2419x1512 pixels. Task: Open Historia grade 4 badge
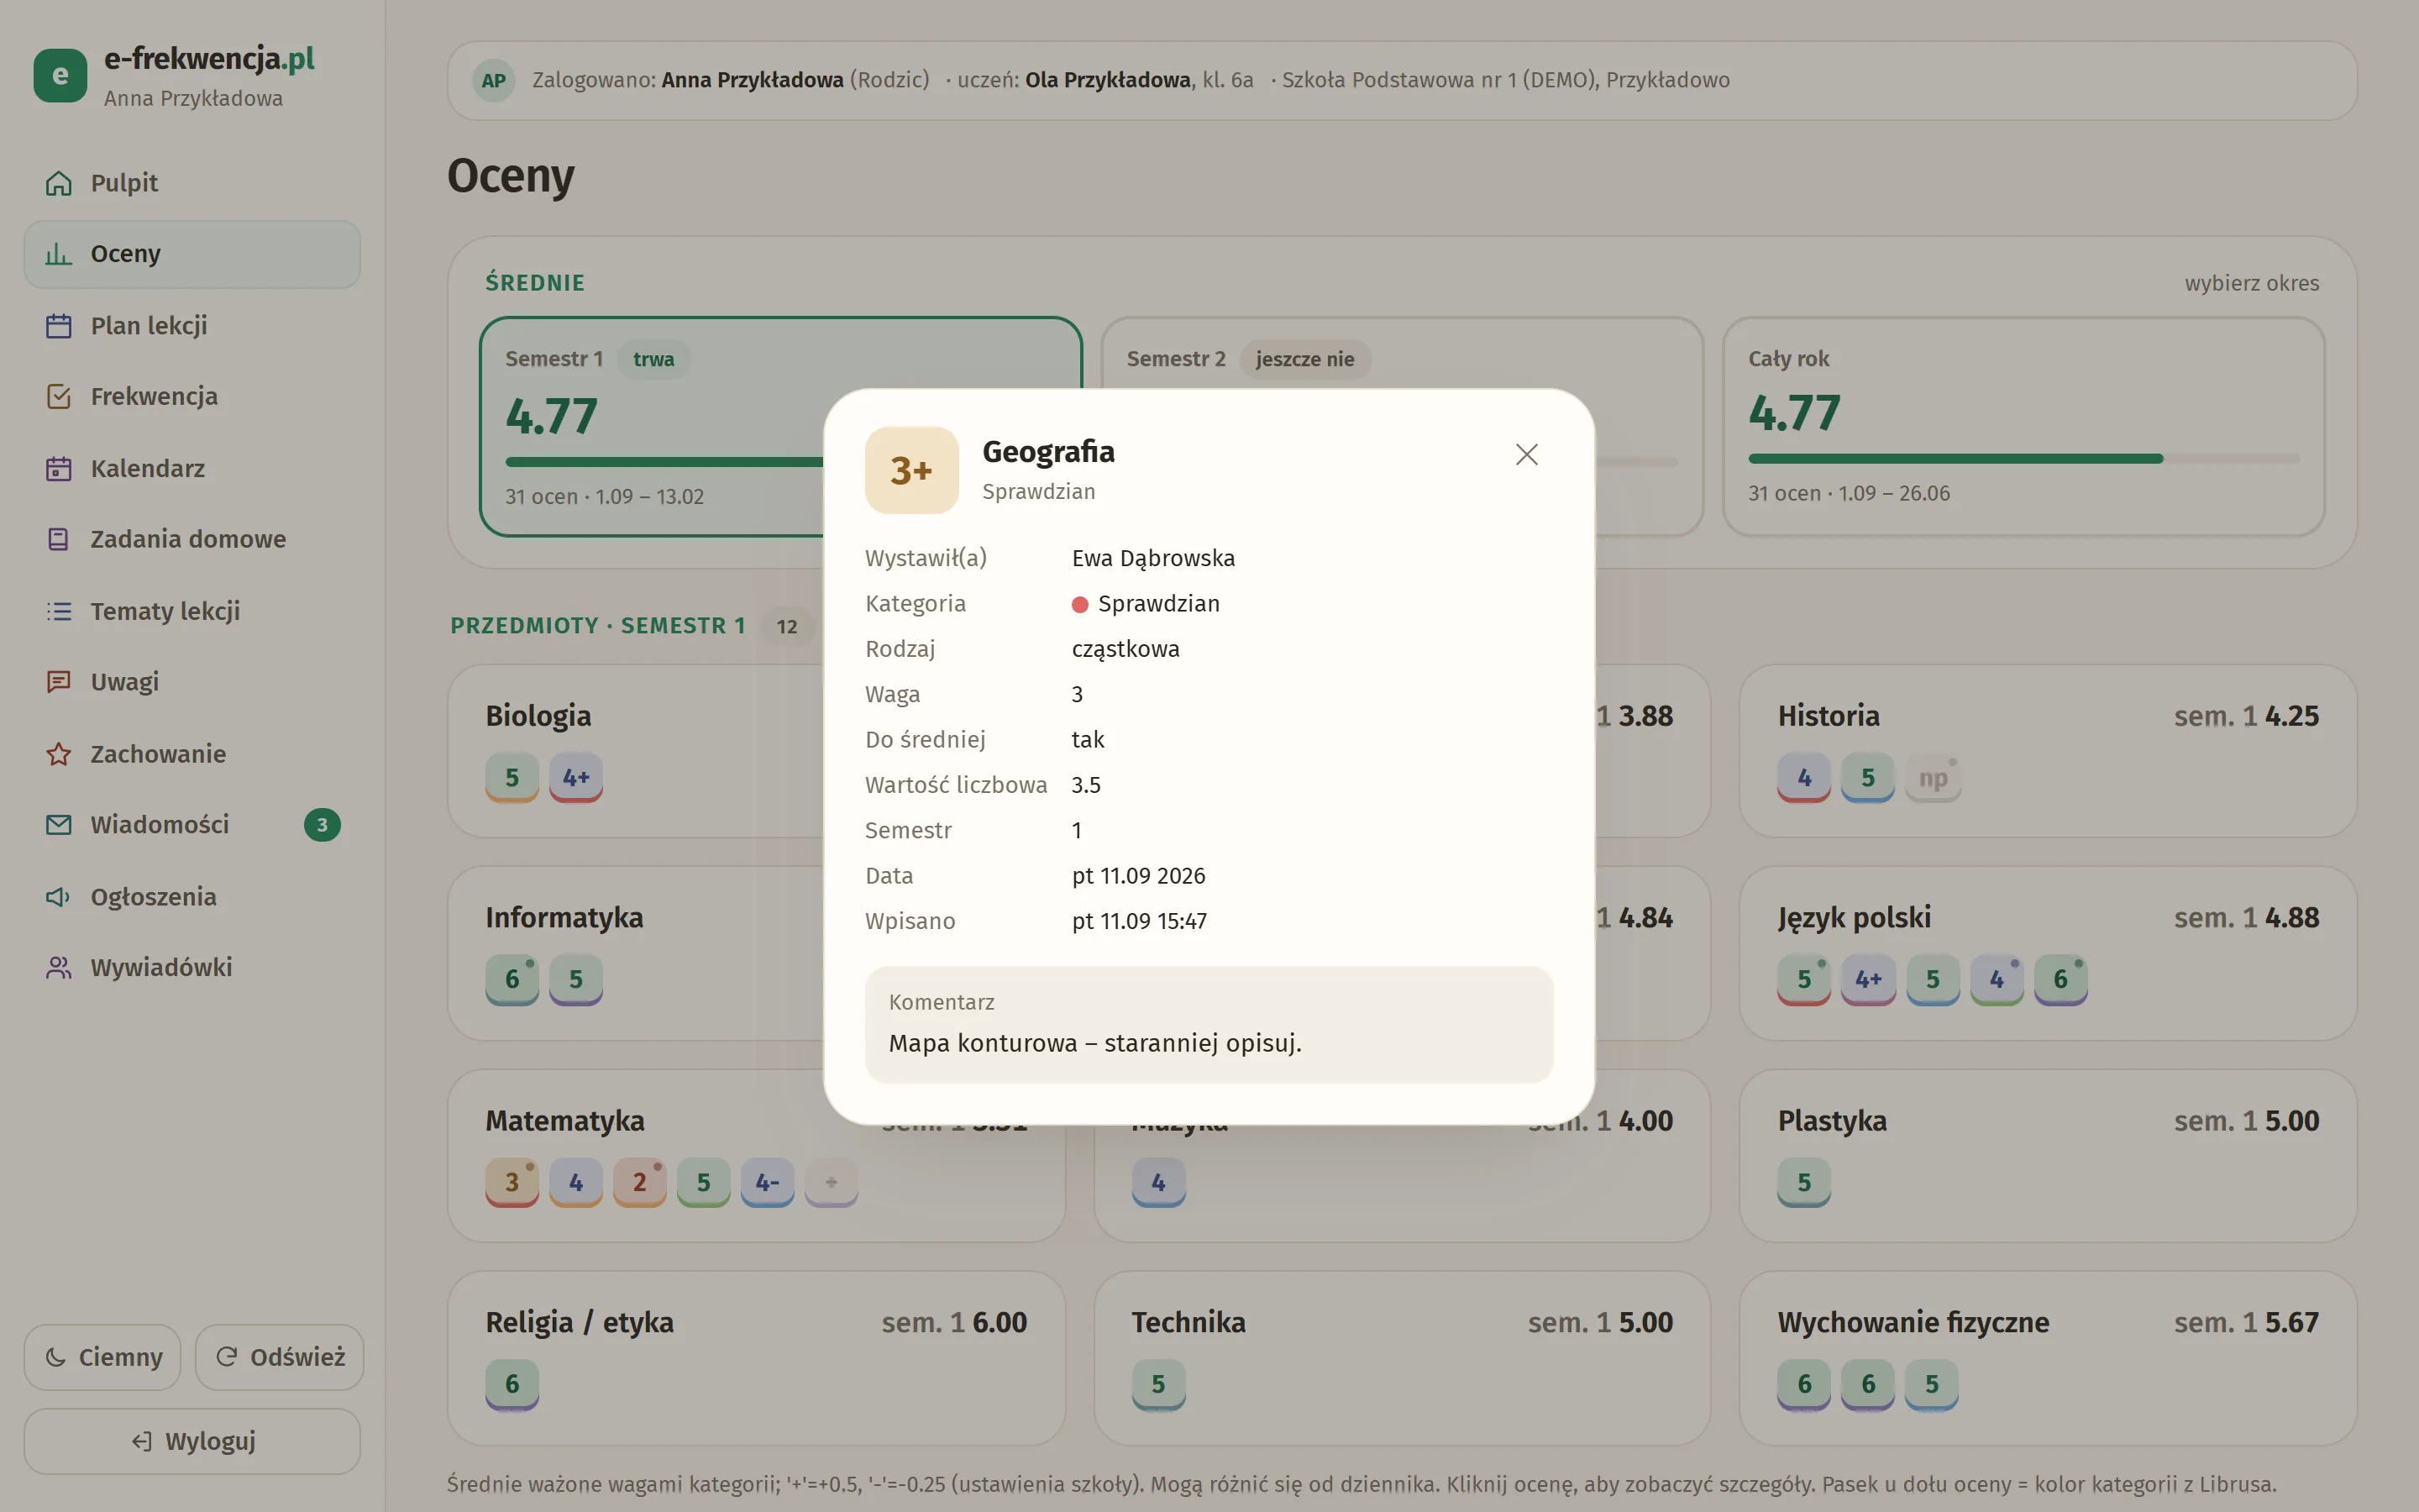click(x=1804, y=778)
